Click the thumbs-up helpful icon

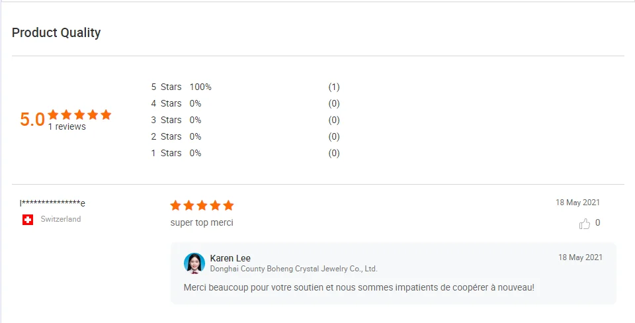[585, 224]
